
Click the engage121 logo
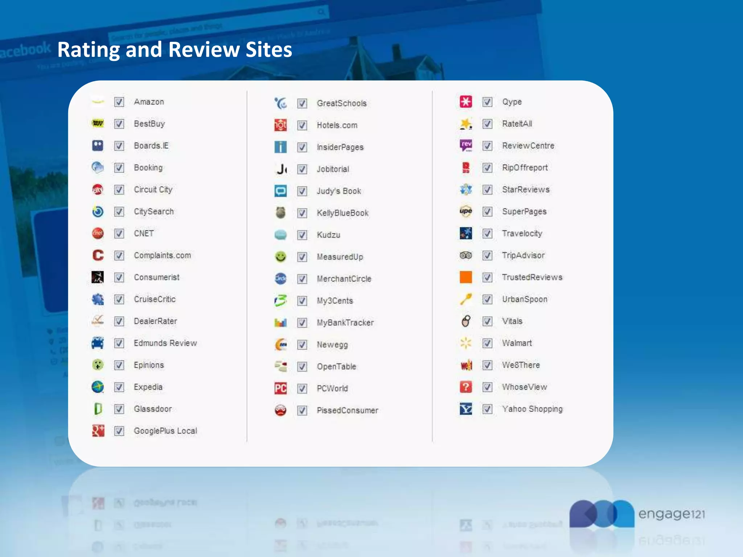click(637, 513)
